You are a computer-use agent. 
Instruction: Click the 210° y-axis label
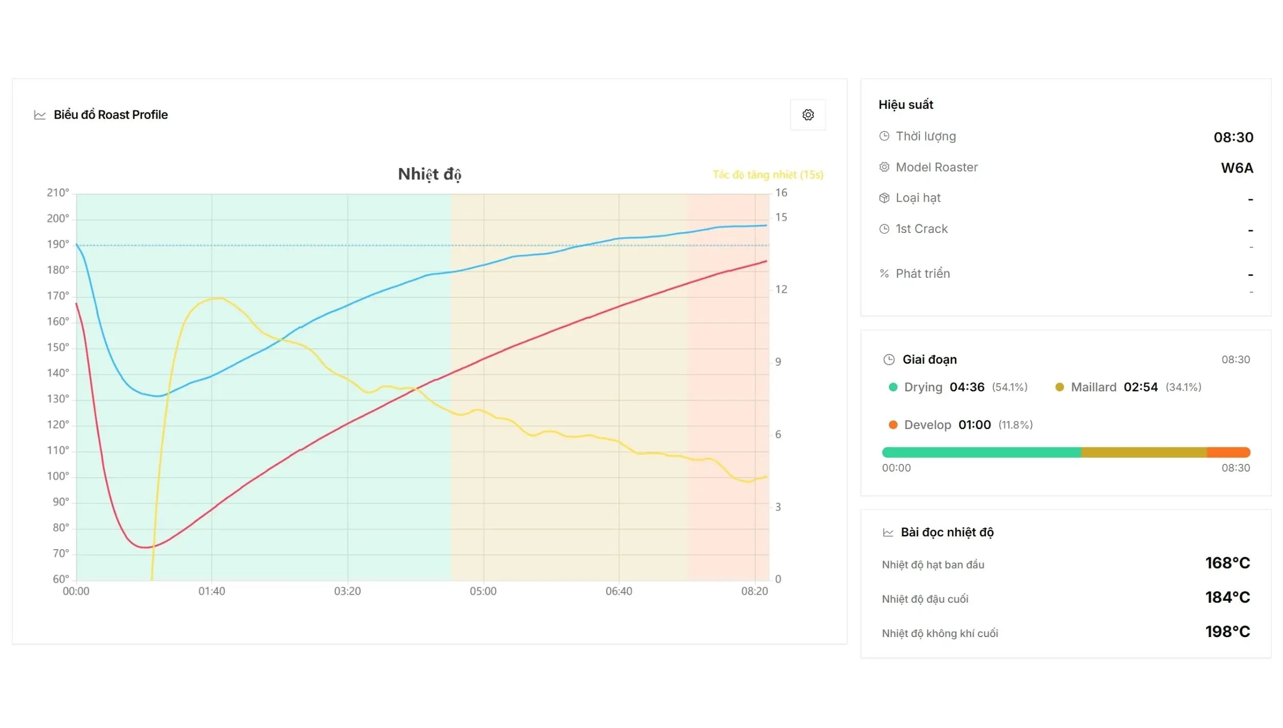58,193
